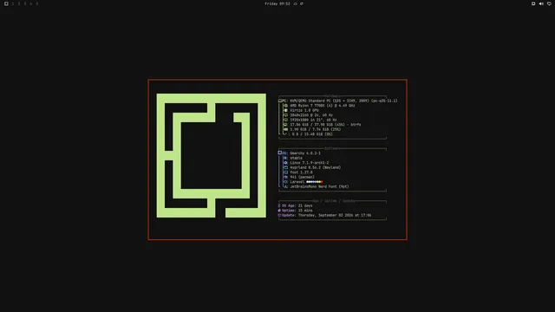Image resolution: width=555 pixels, height=312 pixels.
Task: Switch to workspace 1
Action: tap(13, 3)
